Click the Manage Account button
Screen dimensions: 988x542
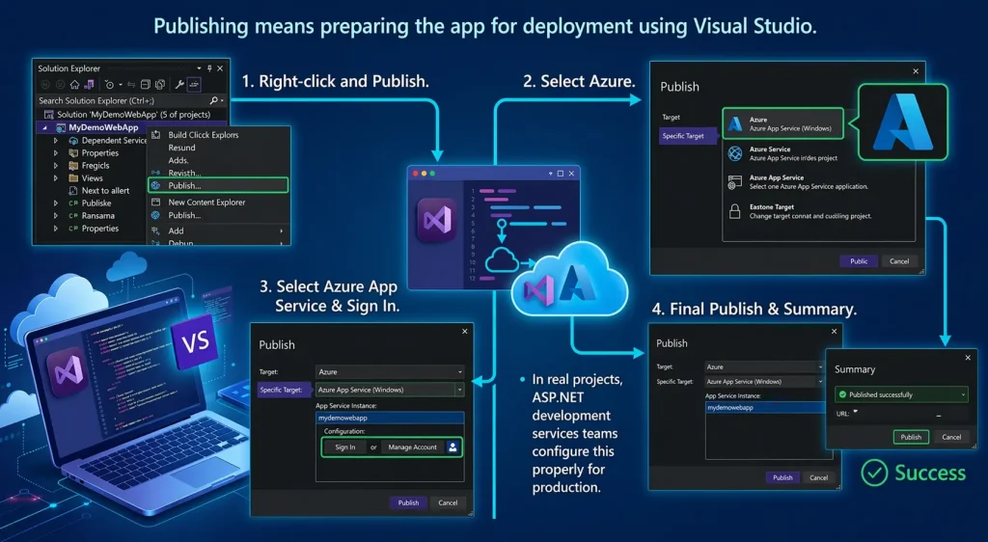(x=413, y=447)
